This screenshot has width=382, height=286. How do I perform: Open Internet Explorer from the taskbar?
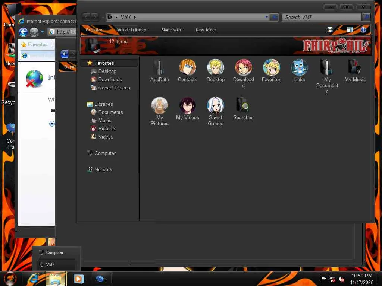pos(33,279)
